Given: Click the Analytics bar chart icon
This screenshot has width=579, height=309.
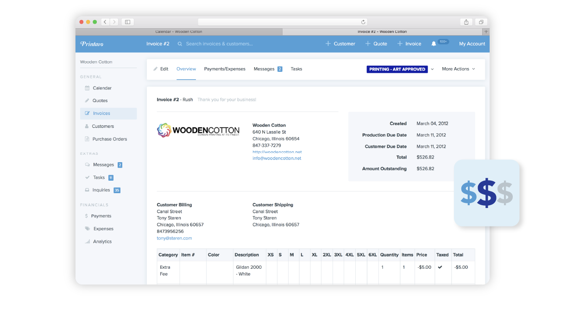Looking at the screenshot, I should point(87,241).
